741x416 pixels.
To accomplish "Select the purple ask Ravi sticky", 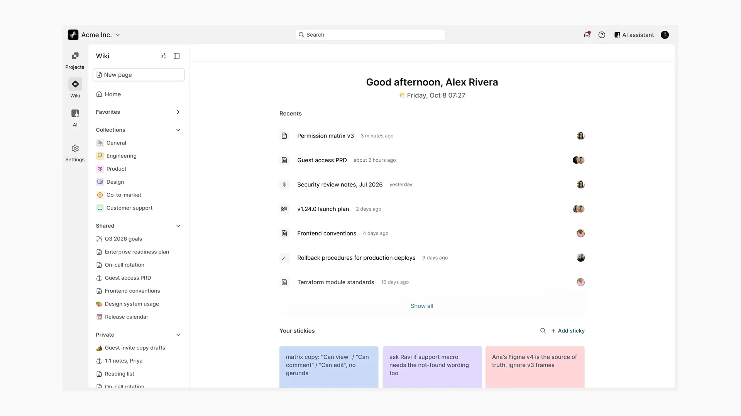I will (x=432, y=367).
